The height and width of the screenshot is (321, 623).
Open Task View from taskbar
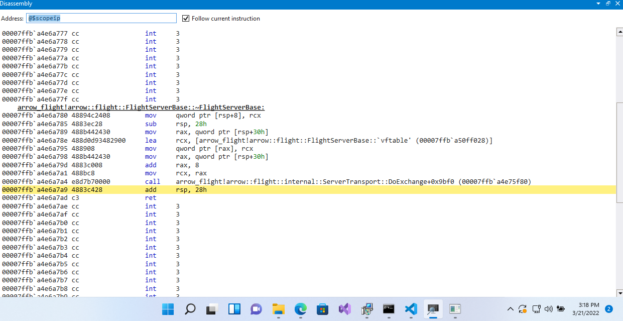coord(212,309)
